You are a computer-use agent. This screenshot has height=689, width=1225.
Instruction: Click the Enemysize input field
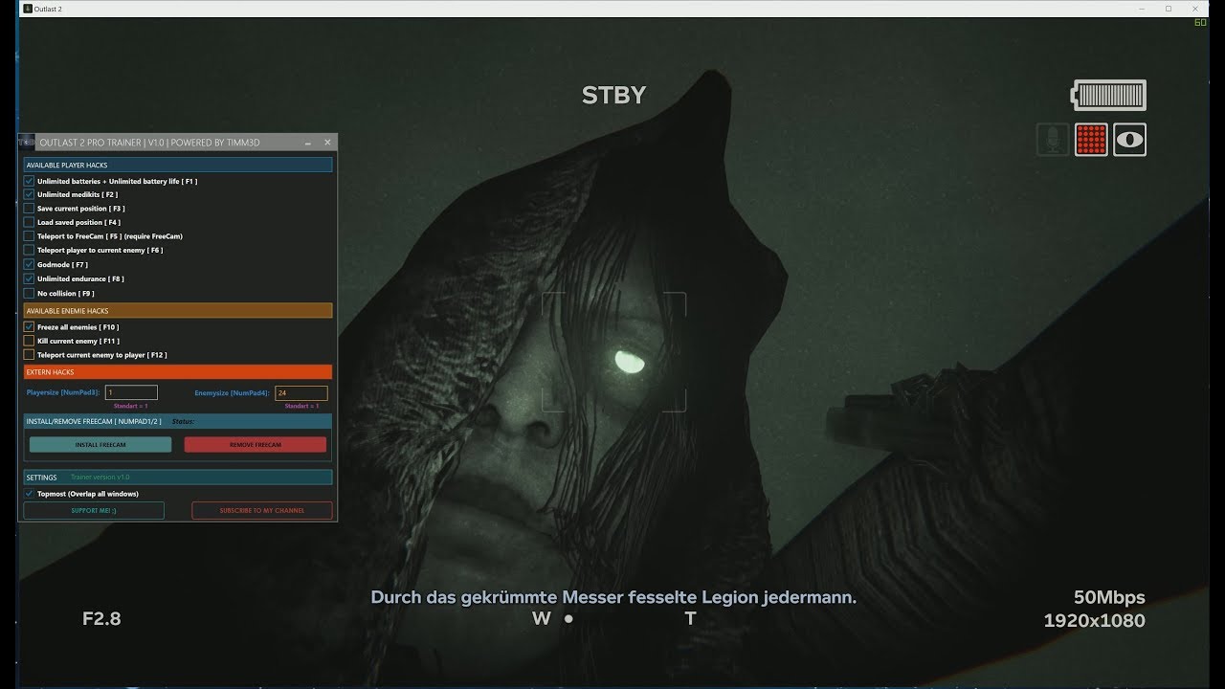tap(301, 392)
